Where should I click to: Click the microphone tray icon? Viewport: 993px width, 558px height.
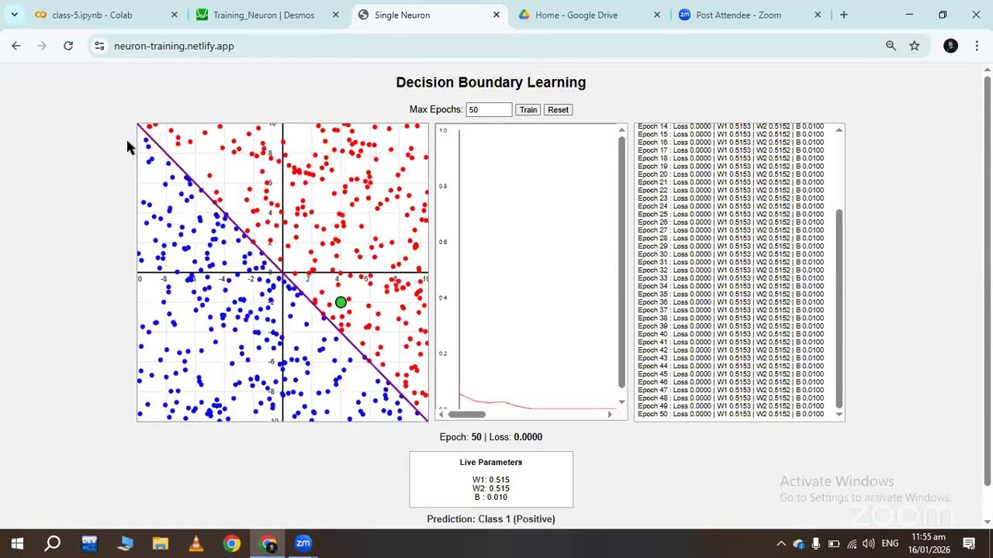(x=816, y=543)
